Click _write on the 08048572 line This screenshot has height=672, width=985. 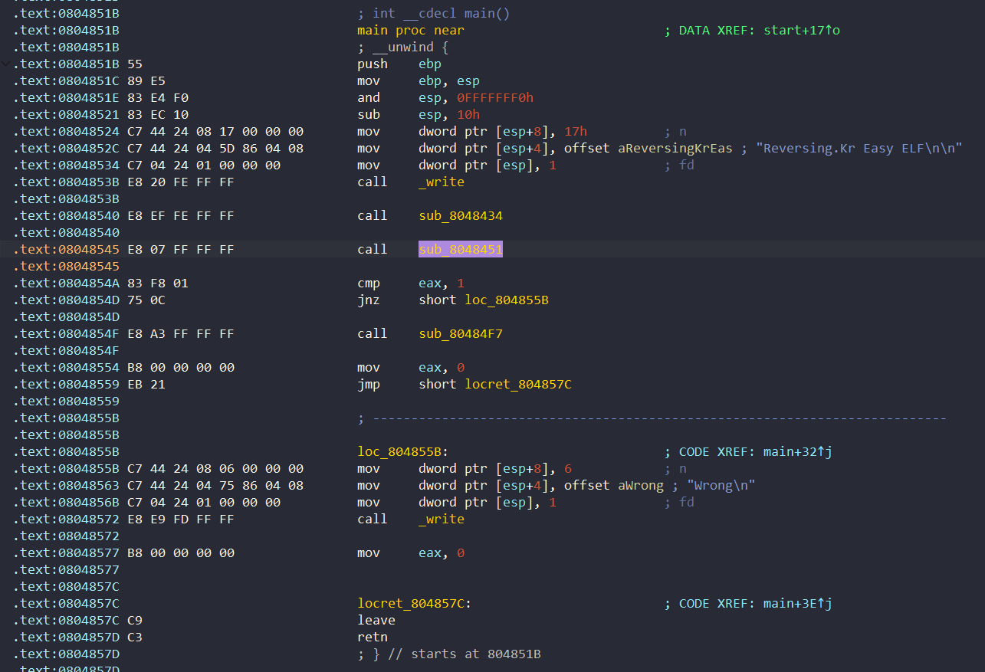click(x=442, y=519)
